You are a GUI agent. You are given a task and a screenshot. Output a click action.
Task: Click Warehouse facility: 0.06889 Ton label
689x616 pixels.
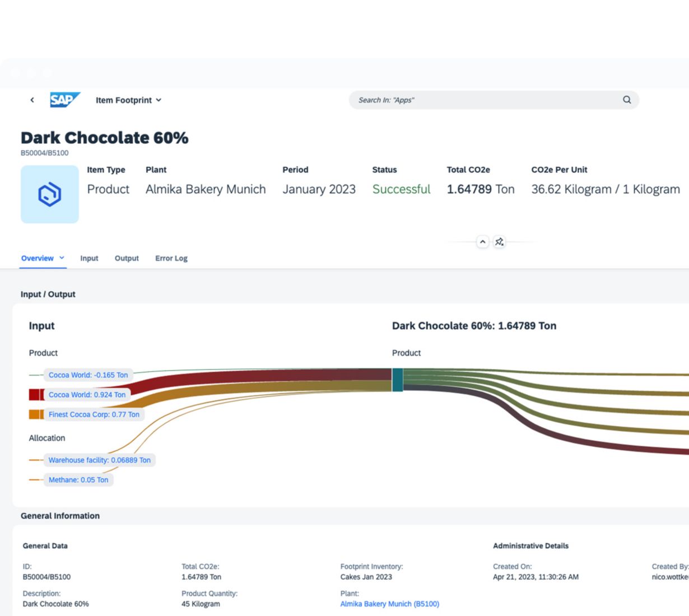click(99, 460)
